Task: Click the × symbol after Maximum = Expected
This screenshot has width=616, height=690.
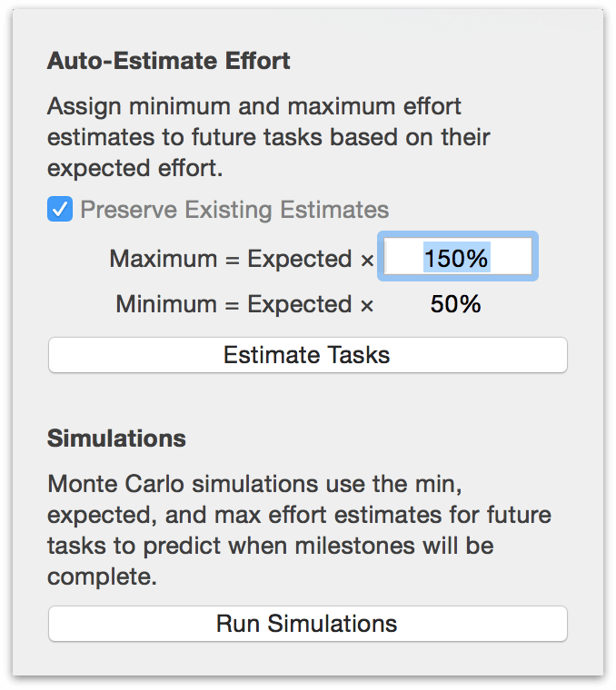Action: click(367, 261)
